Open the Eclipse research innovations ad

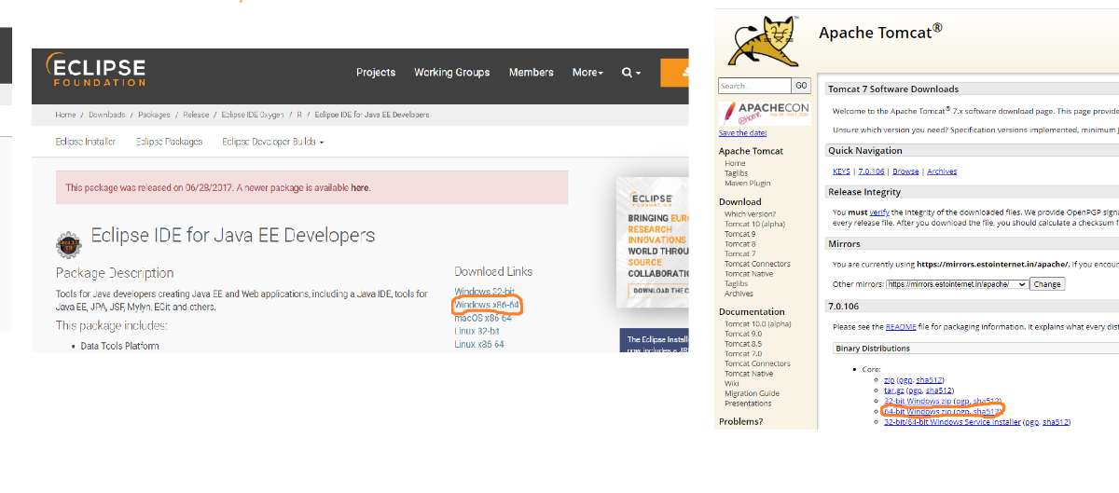[x=653, y=242]
